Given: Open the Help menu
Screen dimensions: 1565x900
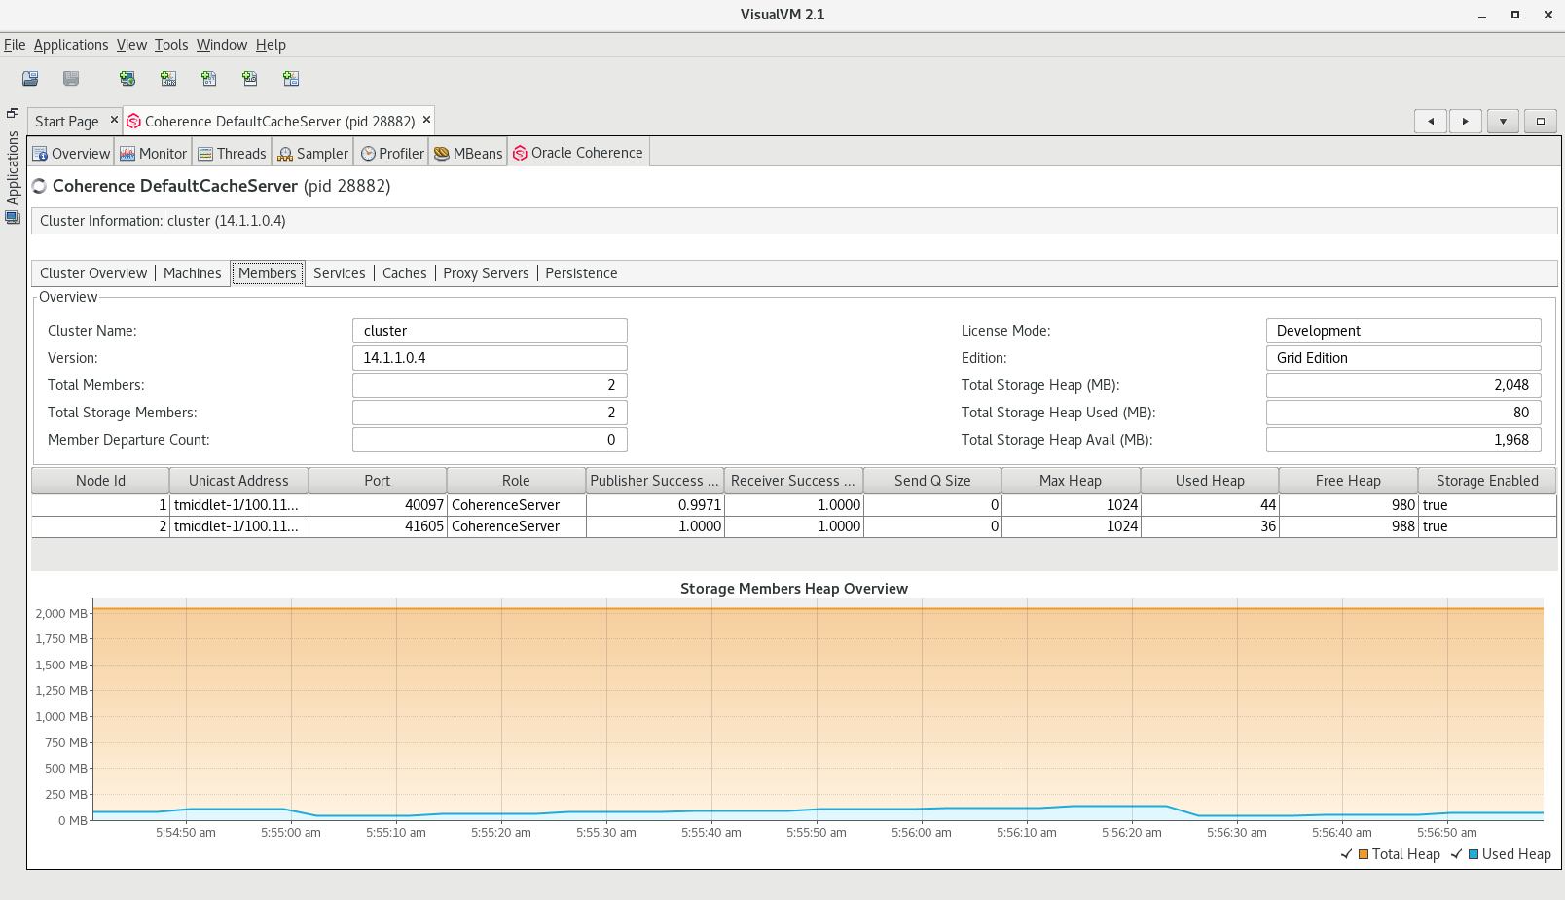Looking at the screenshot, I should tap(271, 45).
